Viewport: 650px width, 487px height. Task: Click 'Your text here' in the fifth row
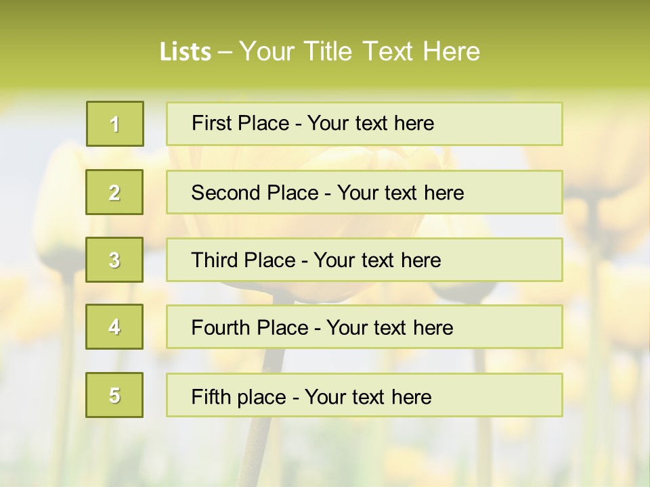pyautogui.click(x=368, y=396)
